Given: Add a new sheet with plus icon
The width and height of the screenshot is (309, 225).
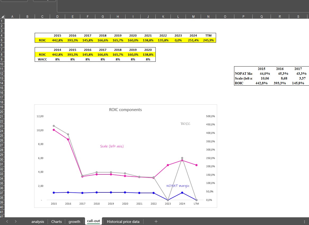Looking at the screenshot, I should (156, 221).
